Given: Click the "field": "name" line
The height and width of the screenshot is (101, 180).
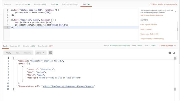Looking at the screenshot, I should [x=36, y=75].
